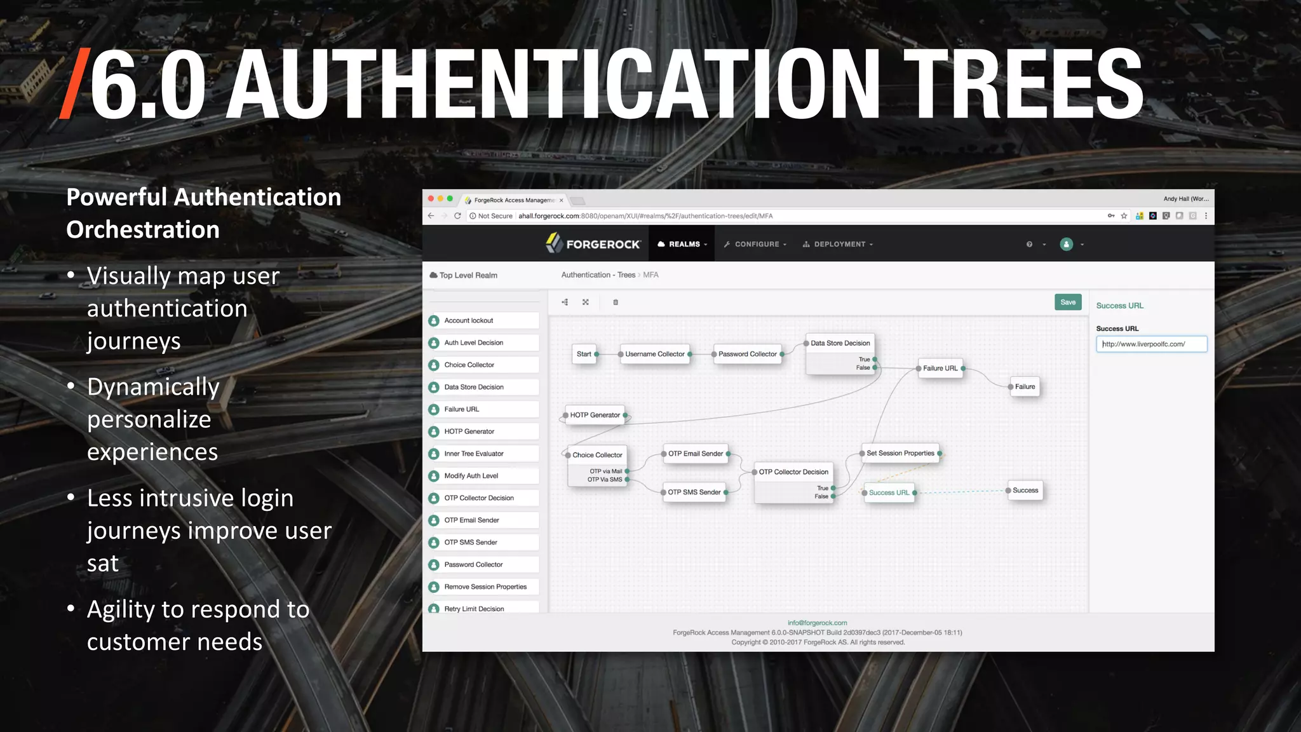Click the HOTP Generator node icon in list
Image resolution: width=1301 pixels, height=732 pixels.
(434, 432)
